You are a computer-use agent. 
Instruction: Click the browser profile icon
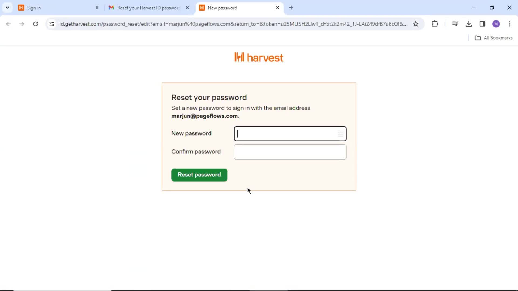[496, 24]
